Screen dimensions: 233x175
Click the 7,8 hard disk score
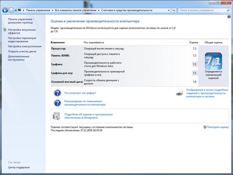click(x=195, y=82)
